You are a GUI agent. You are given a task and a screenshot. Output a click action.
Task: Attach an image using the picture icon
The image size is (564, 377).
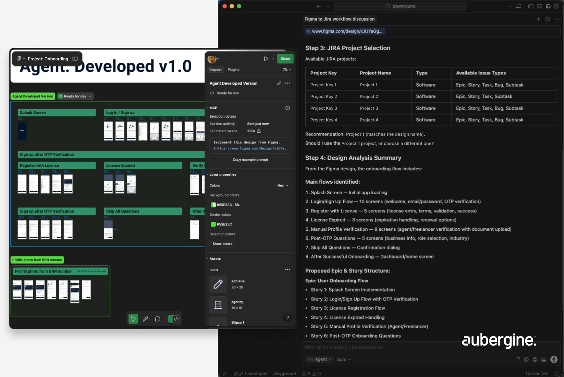[x=544, y=360]
